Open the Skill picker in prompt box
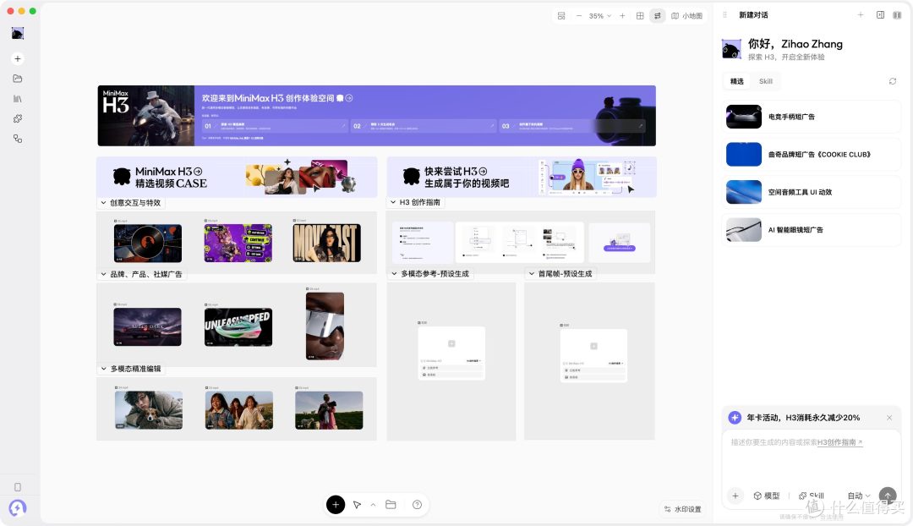The image size is (913, 526). [x=811, y=496]
